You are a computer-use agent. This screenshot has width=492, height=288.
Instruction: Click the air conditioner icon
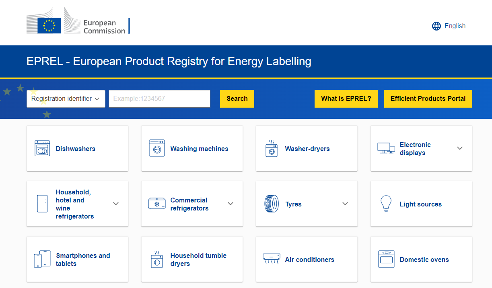click(272, 259)
